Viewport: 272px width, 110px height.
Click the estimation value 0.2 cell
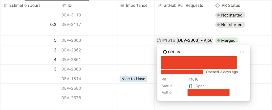coord(53,25)
